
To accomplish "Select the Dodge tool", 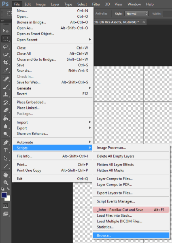I will tap(6, 134).
